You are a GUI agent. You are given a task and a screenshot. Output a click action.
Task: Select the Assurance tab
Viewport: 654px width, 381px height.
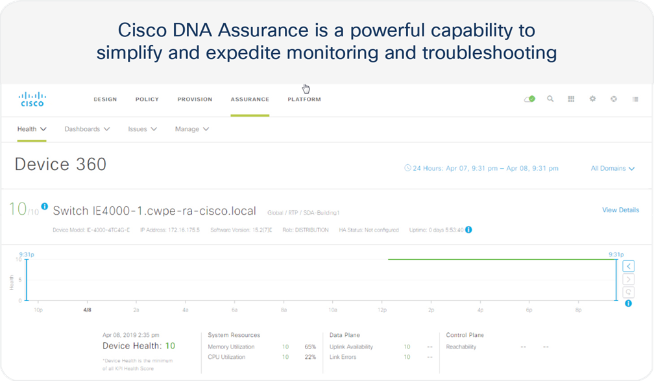point(250,99)
